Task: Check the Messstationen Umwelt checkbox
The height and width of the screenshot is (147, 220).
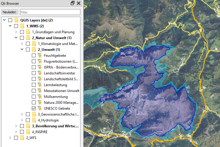Action: click(34, 91)
